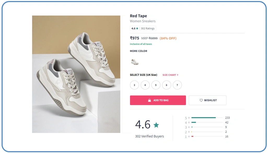Select the alternate color shoe swatch
This screenshot has height=153, width=268.
(x=135, y=62)
